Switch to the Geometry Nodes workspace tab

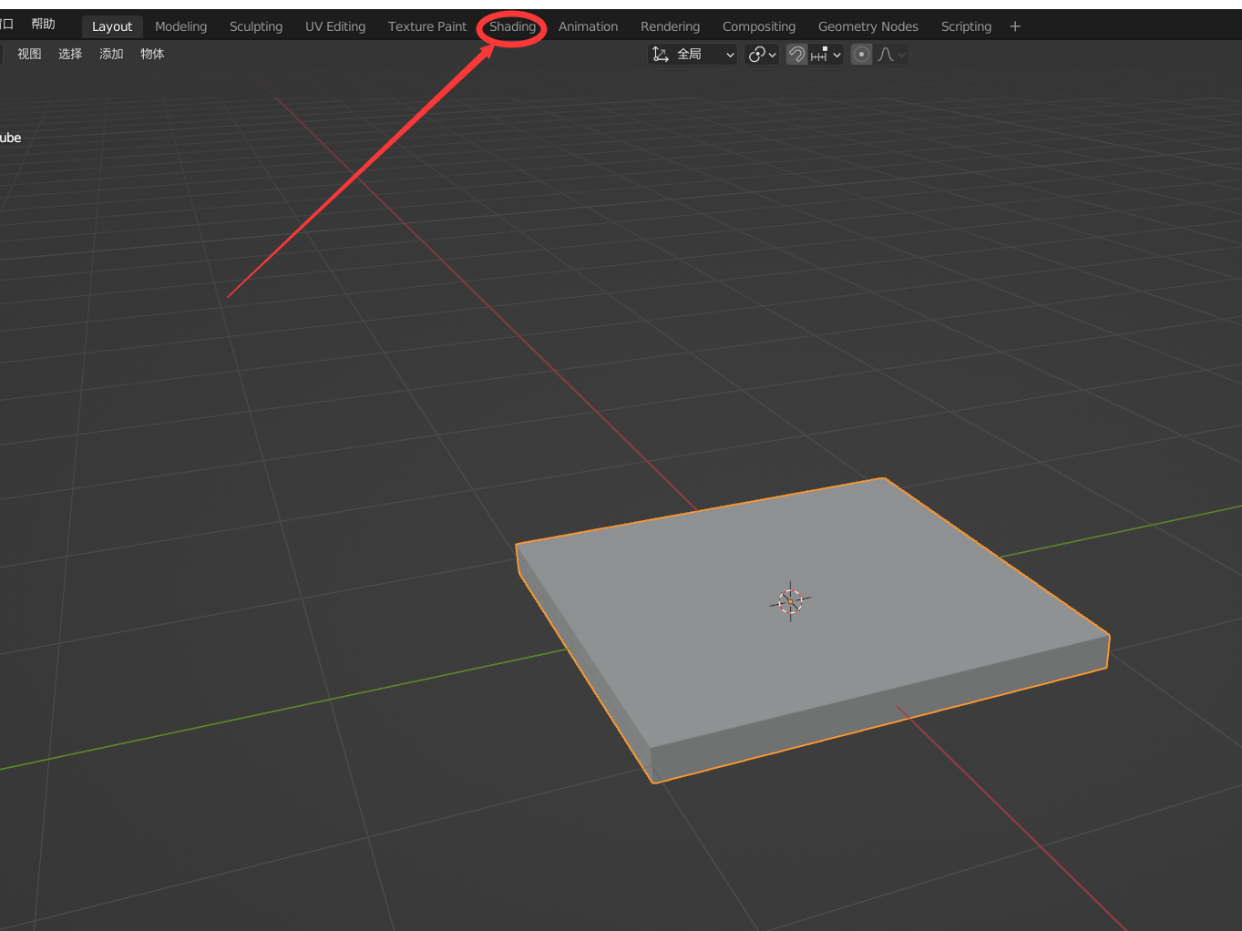coord(867,26)
